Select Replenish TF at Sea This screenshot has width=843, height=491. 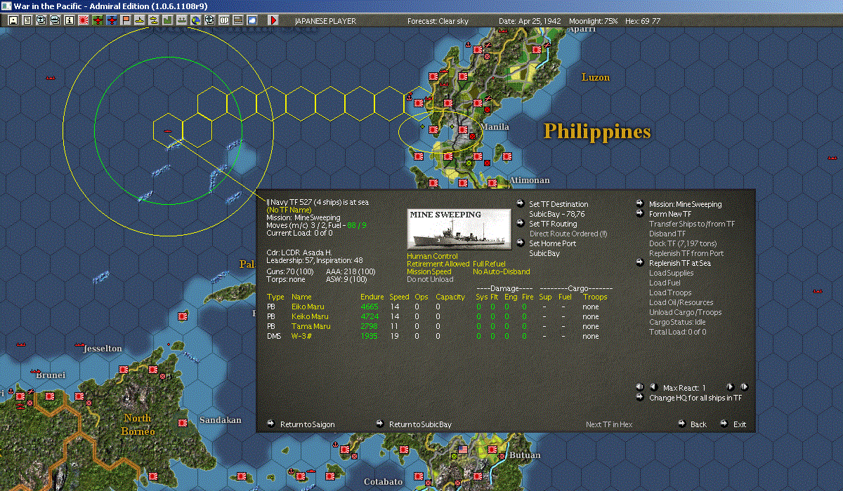tap(680, 263)
